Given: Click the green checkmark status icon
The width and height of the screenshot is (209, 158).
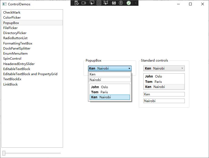Looking at the screenshot, I should [129, 3].
